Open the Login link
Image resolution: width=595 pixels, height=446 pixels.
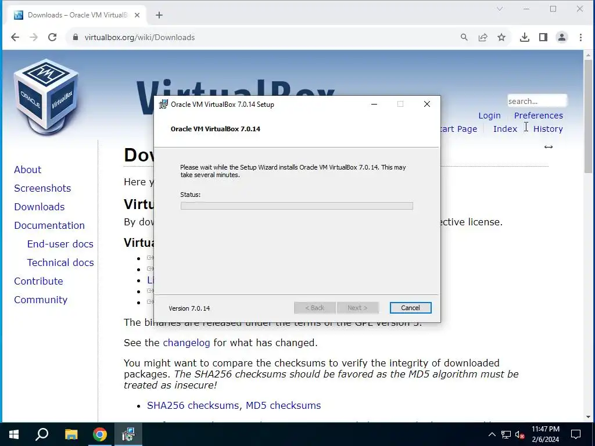click(x=489, y=116)
